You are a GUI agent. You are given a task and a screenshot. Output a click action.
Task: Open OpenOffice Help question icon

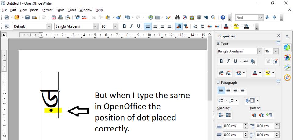click(223, 18)
